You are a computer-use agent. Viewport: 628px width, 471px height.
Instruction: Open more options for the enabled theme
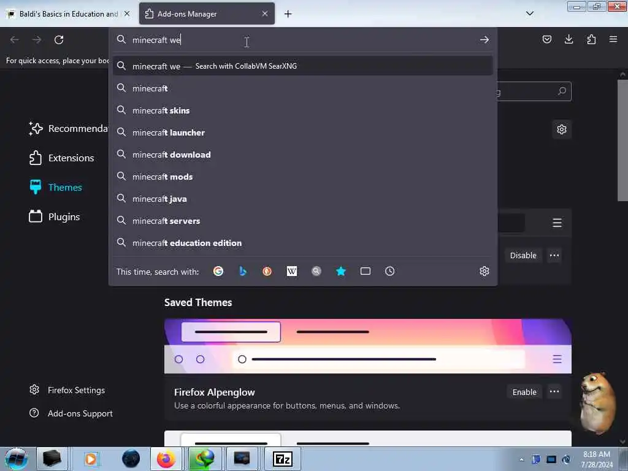click(x=554, y=255)
